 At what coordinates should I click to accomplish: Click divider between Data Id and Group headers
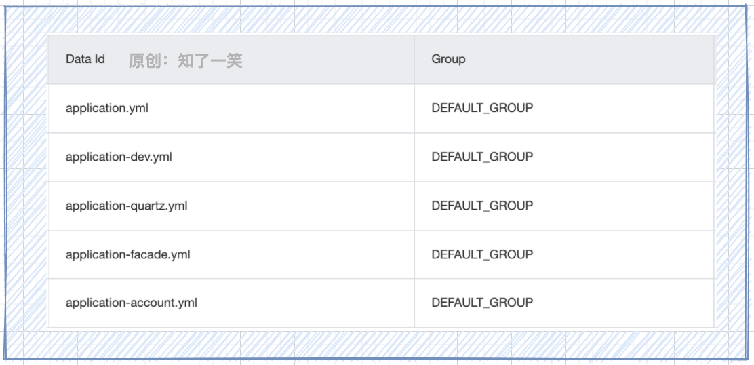414,60
